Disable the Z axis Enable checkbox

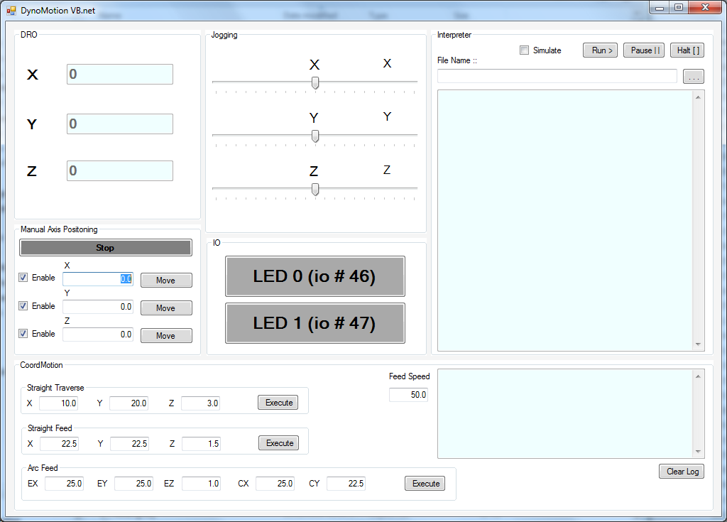tap(23, 334)
